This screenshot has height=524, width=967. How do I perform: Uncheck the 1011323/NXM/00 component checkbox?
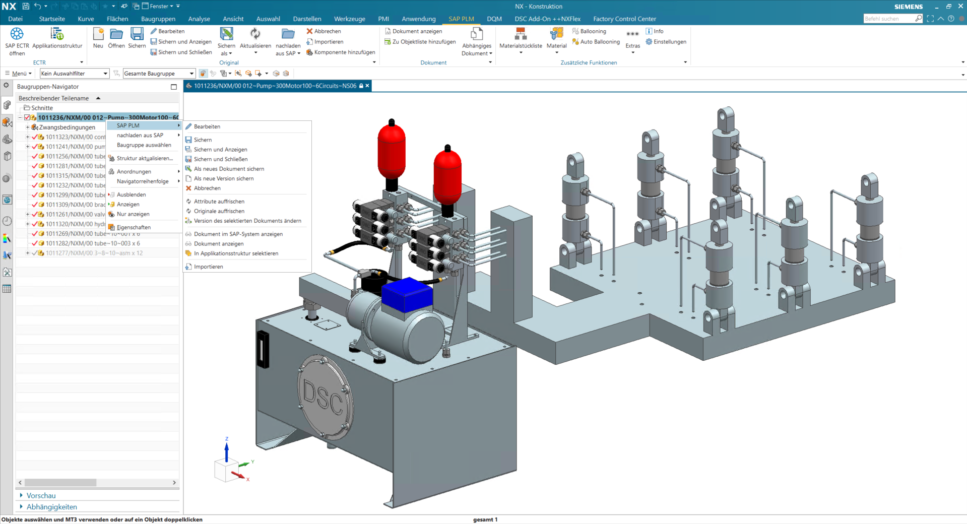(35, 137)
